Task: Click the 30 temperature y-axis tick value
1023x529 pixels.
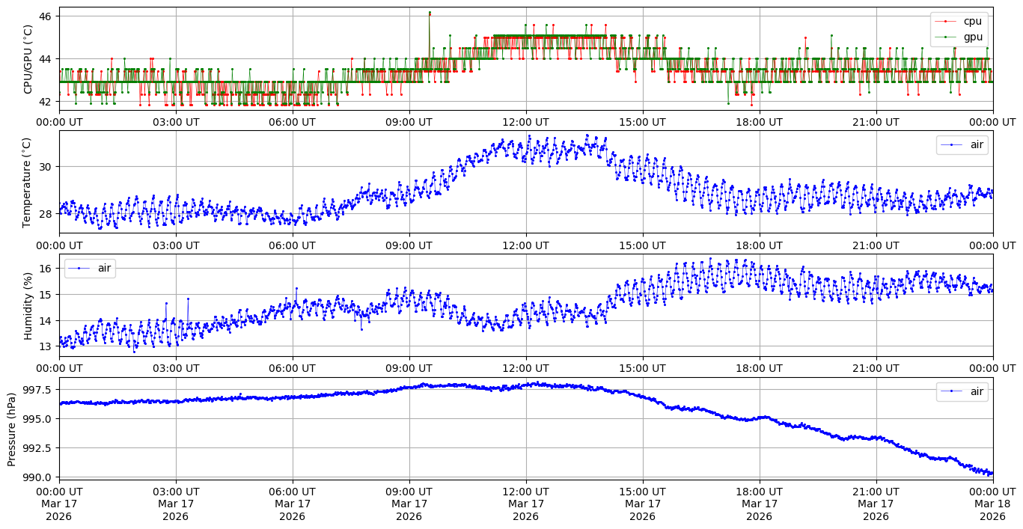Action: [45, 167]
